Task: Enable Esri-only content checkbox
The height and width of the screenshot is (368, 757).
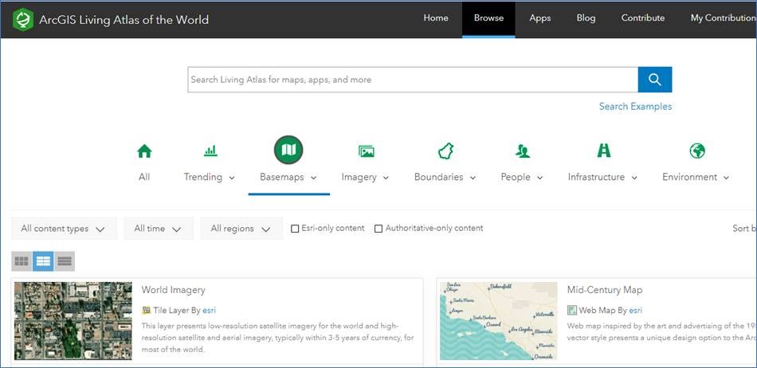Action: coord(295,229)
